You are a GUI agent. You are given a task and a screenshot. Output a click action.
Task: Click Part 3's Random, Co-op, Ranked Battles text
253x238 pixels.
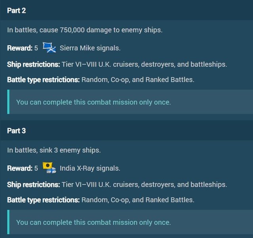138,200
